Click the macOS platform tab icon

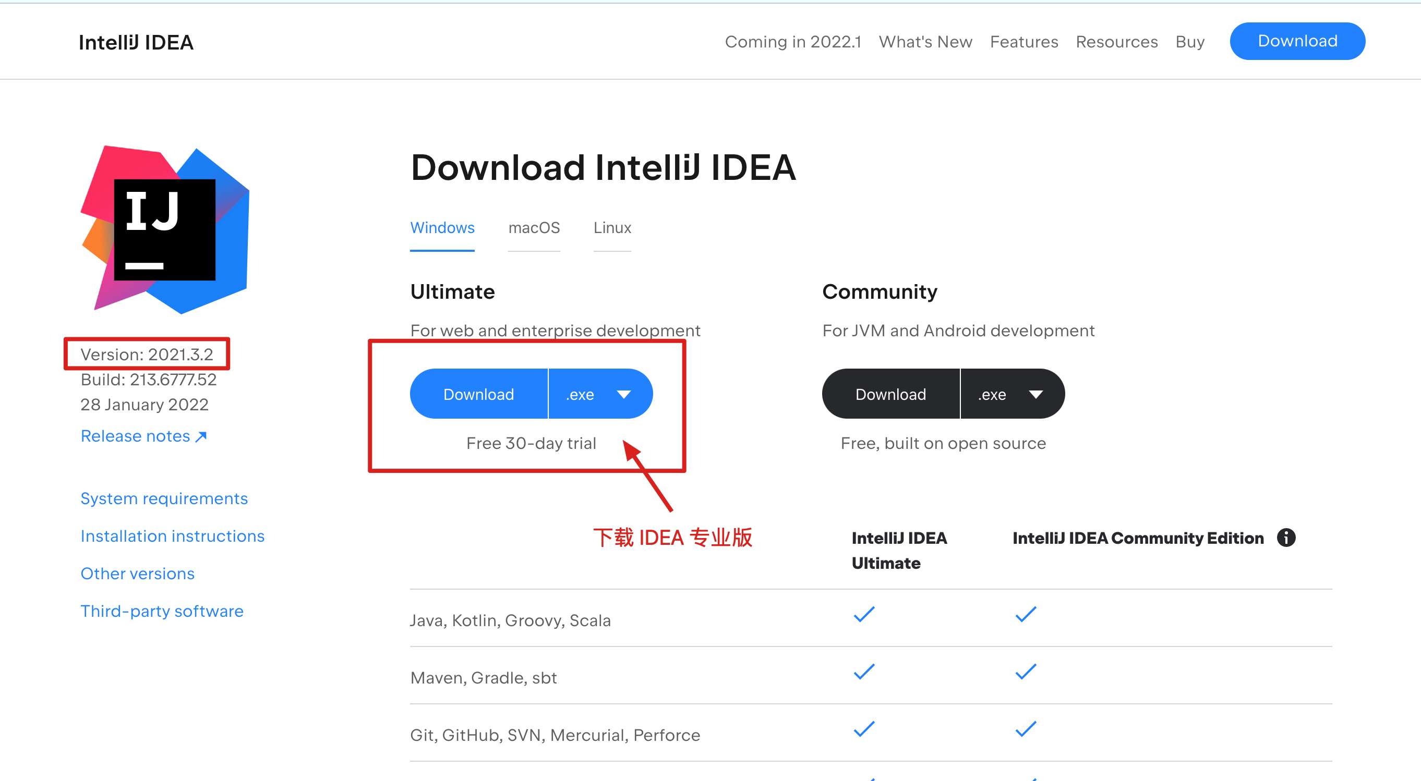tap(534, 228)
